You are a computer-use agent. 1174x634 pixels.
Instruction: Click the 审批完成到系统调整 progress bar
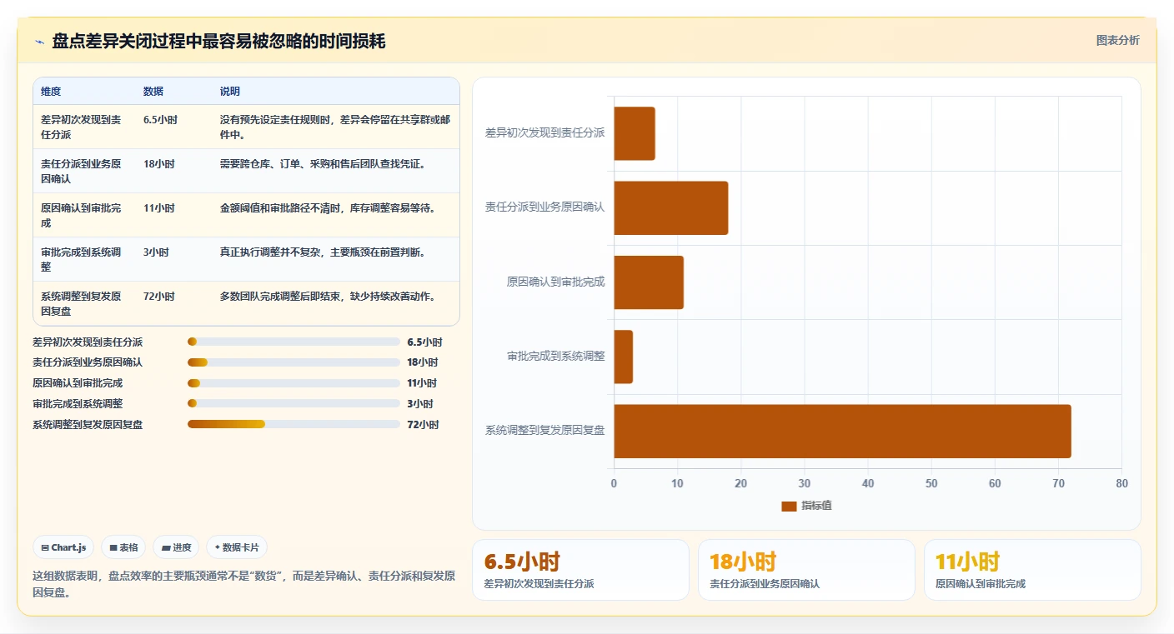point(293,403)
